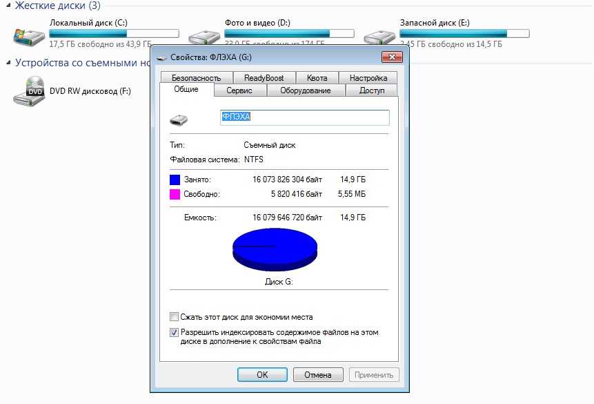Enable Сжать этот диск для экономии места
Viewport: 594px width, 404px height.
click(x=175, y=317)
